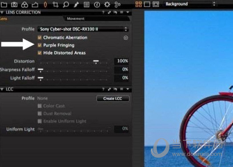Edit the Sharpness Falloff 0% value field
The height and width of the screenshot is (167, 233).
point(121,69)
